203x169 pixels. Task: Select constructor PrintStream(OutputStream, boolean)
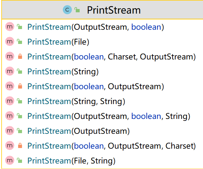coord(96,27)
